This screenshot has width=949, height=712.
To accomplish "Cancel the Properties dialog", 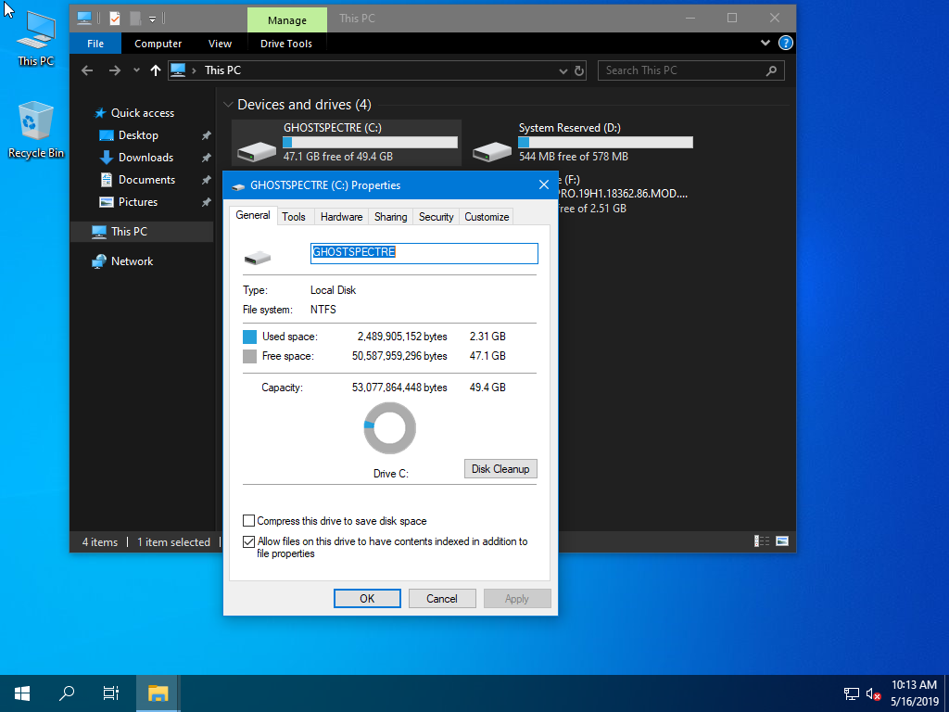I will (442, 598).
